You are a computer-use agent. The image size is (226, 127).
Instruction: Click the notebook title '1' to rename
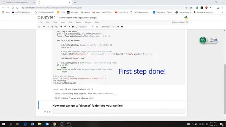(58, 18)
